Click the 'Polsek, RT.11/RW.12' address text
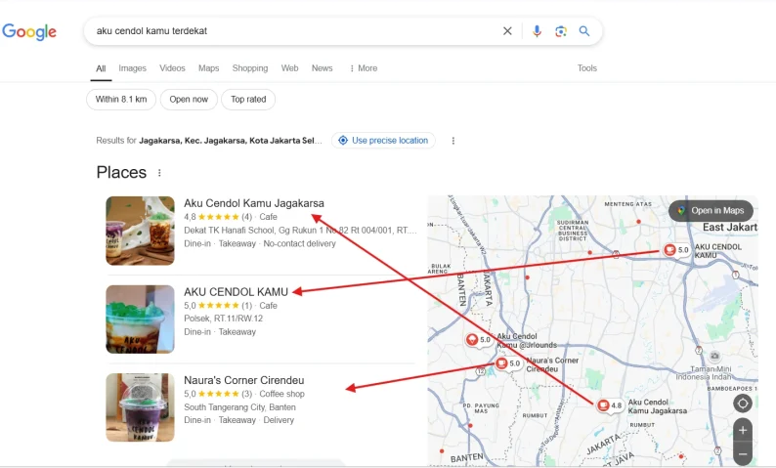The image size is (776, 468). [x=223, y=319]
